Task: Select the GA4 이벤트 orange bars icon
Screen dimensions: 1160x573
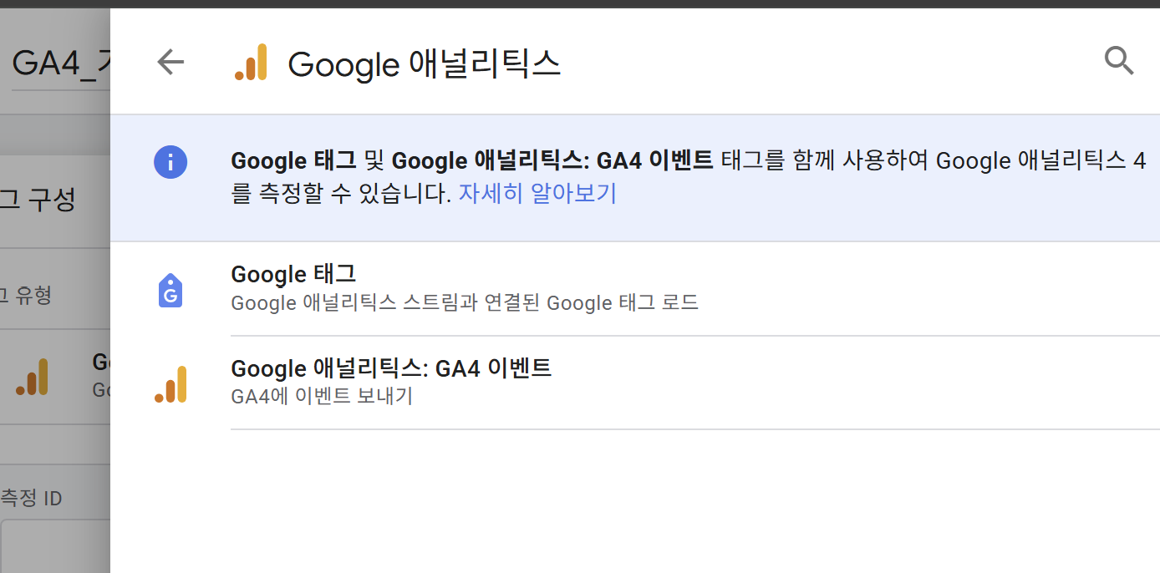Action: coord(170,384)
